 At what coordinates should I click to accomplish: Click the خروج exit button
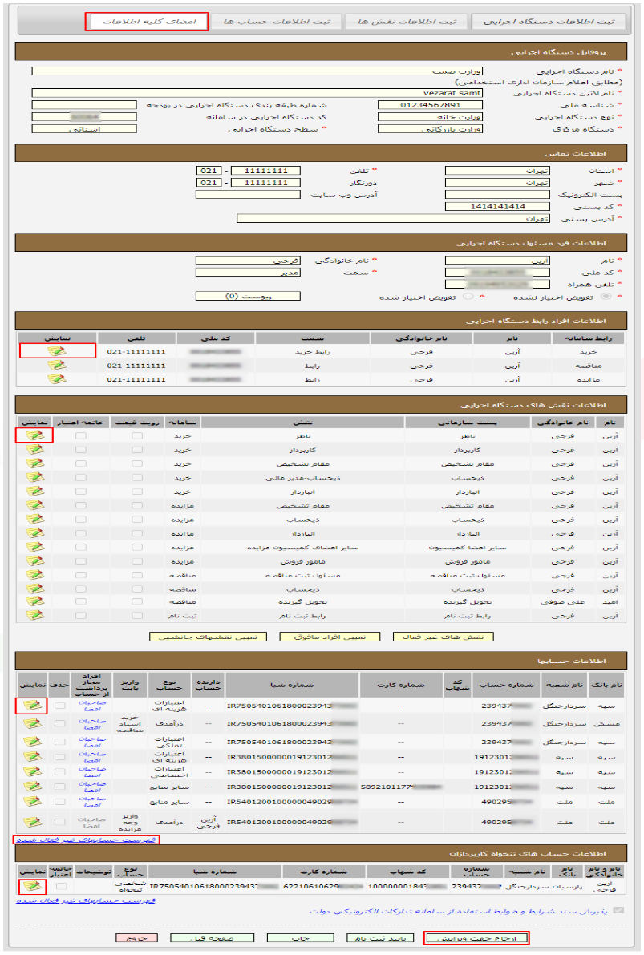[136, 938]
